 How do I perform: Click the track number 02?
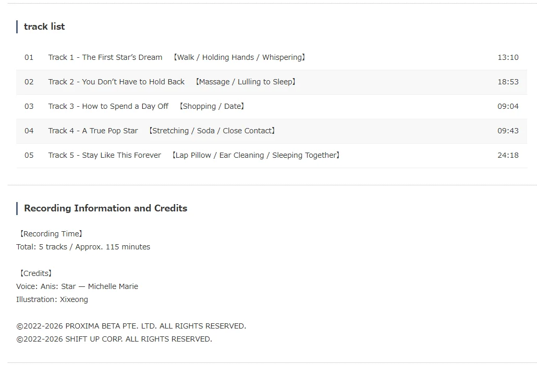point(29,82)
